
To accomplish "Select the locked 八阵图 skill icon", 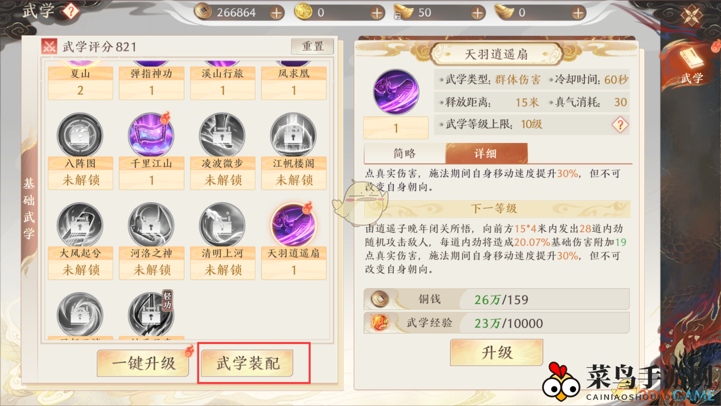I will pos(80,135).
